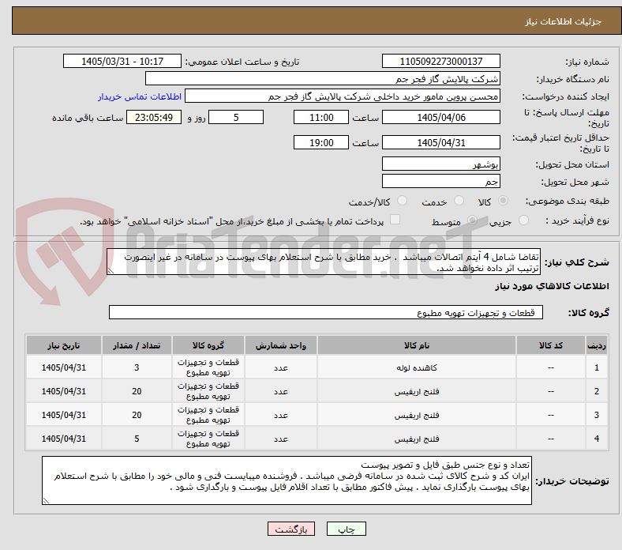Click the buyer name field شرکت پالایش گاز فجر جم
Image resolution: width=622 pixels, height=550 pixels.
pos(323,79)
